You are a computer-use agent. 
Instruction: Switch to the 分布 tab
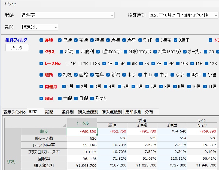click(149, 112)
